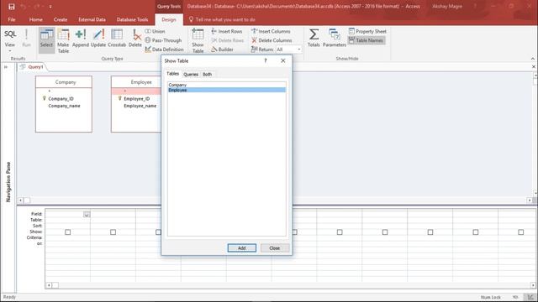Open the expression Builder
The width and height of the screenshot is (538, 302).
point(222,49)
